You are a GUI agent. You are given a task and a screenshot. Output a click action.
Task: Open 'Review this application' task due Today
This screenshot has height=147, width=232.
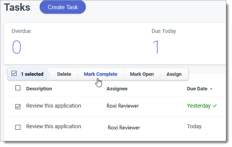click(x=53, y=126)
